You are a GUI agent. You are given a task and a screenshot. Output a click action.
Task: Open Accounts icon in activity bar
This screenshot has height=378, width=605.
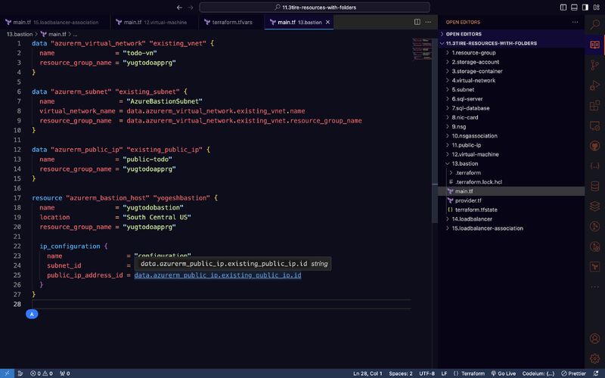point(594,338)
